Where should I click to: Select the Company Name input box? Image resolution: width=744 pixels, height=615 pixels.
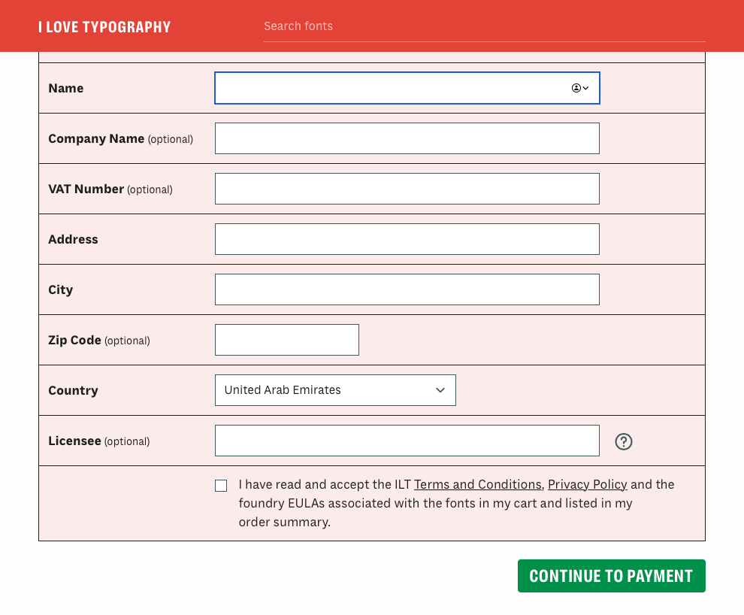[x=407, y=138]
